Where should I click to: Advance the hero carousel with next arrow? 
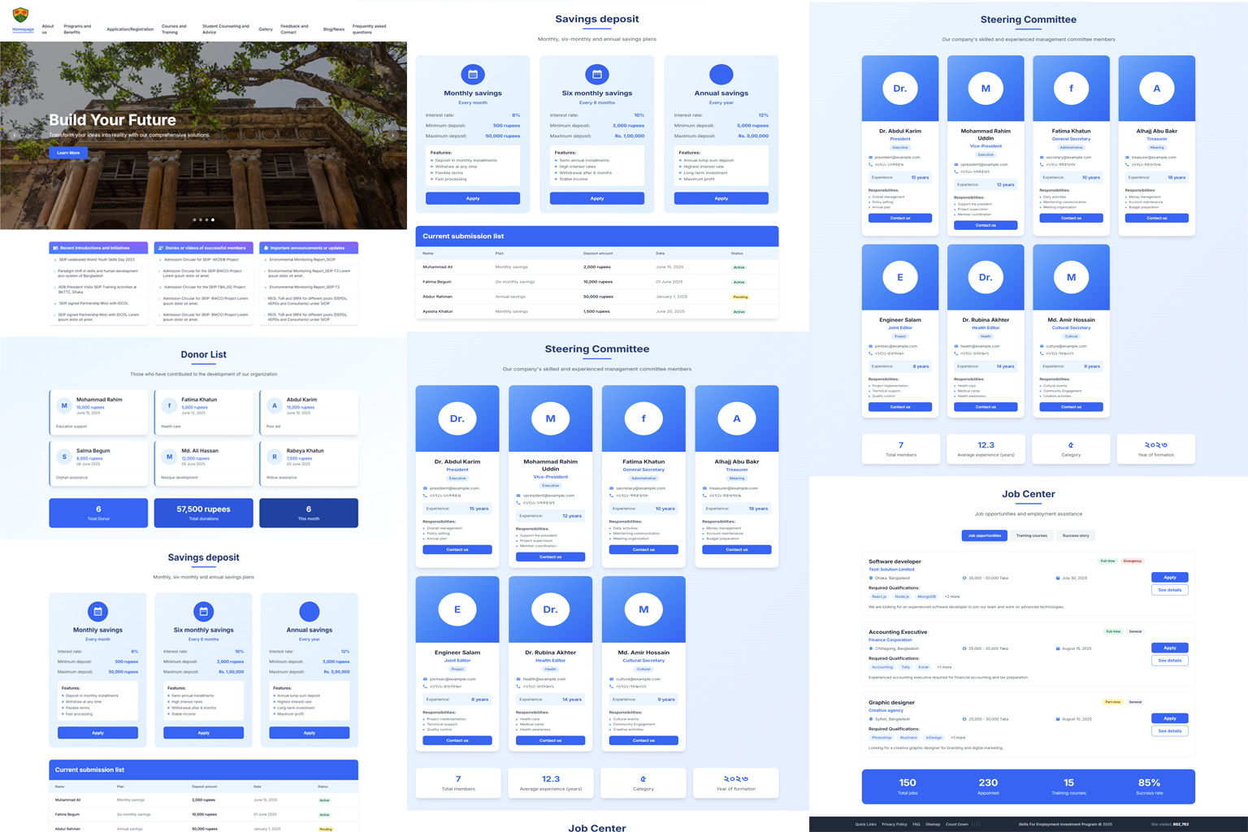click(x=393, y=136)
